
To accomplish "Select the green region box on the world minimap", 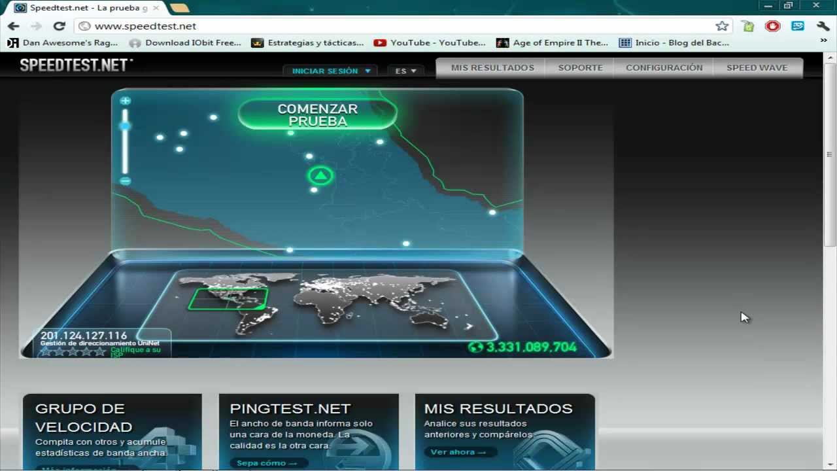I will point(229,299).
